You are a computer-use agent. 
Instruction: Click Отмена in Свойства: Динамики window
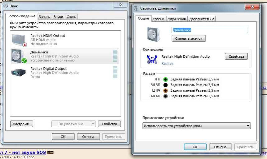tap(220, 147)
